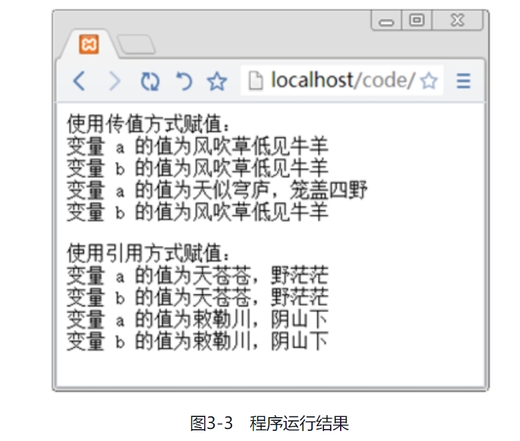This screenshot has height=441, width=520.
Task: Click the page icon before localhost
Action: [x=255, y=81]
